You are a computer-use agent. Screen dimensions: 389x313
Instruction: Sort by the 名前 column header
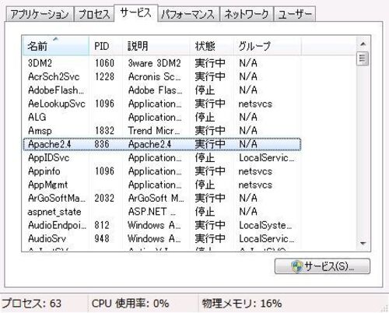click(56, 46)
